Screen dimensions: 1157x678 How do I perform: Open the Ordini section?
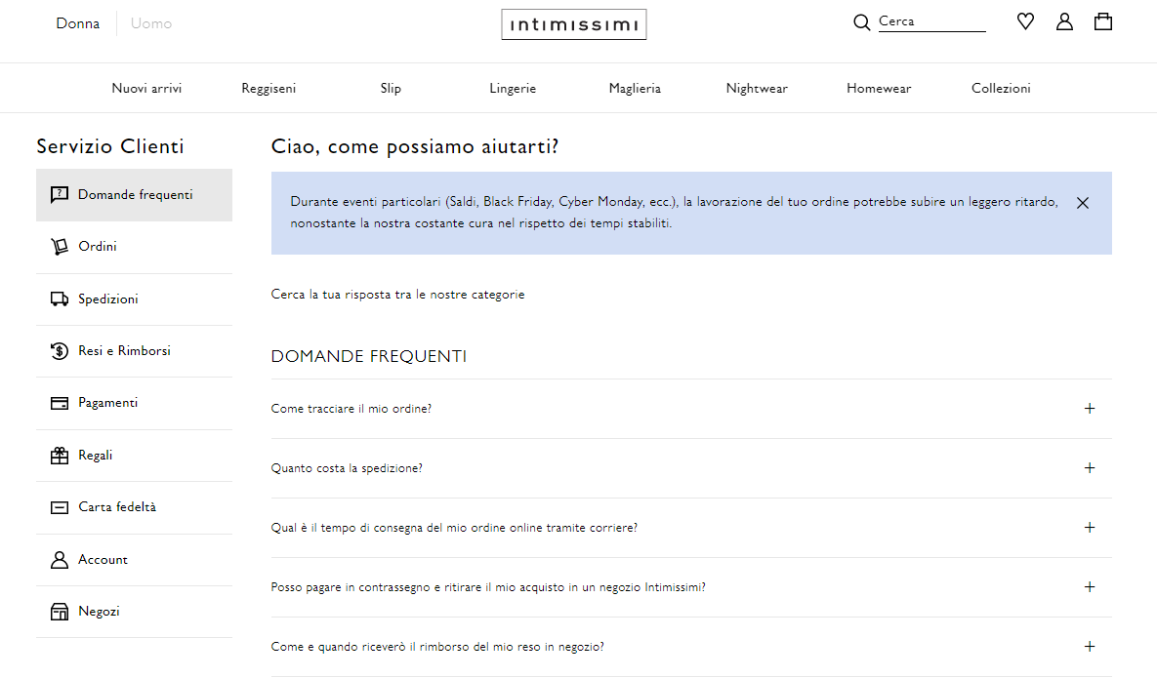[59, 246]
